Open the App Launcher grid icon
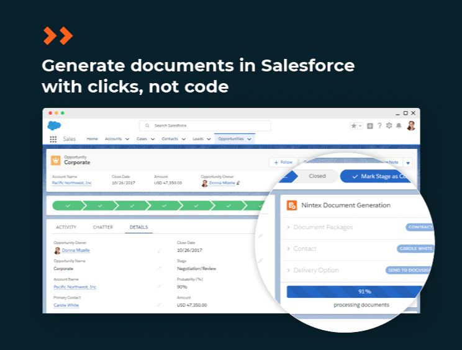The width and height of the screenshot is (462, 350). pos(53,139)
